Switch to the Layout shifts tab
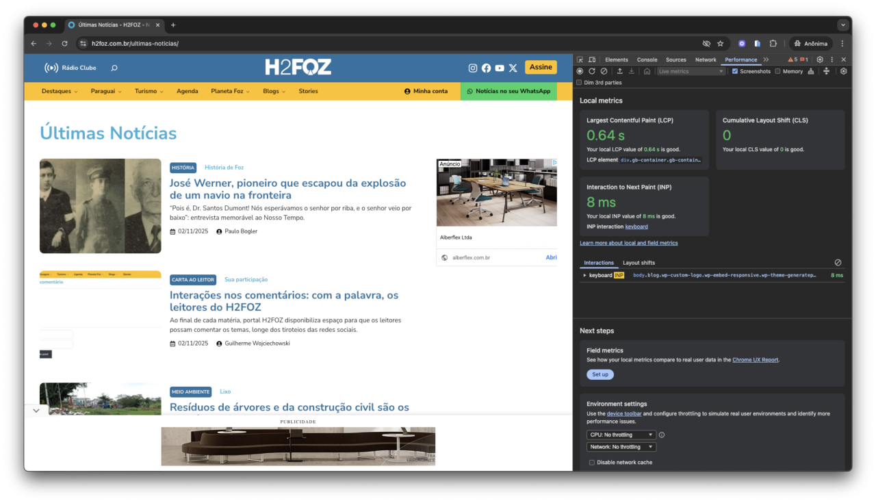The height and width of the screenshot is (503, 876). point(638,263)
